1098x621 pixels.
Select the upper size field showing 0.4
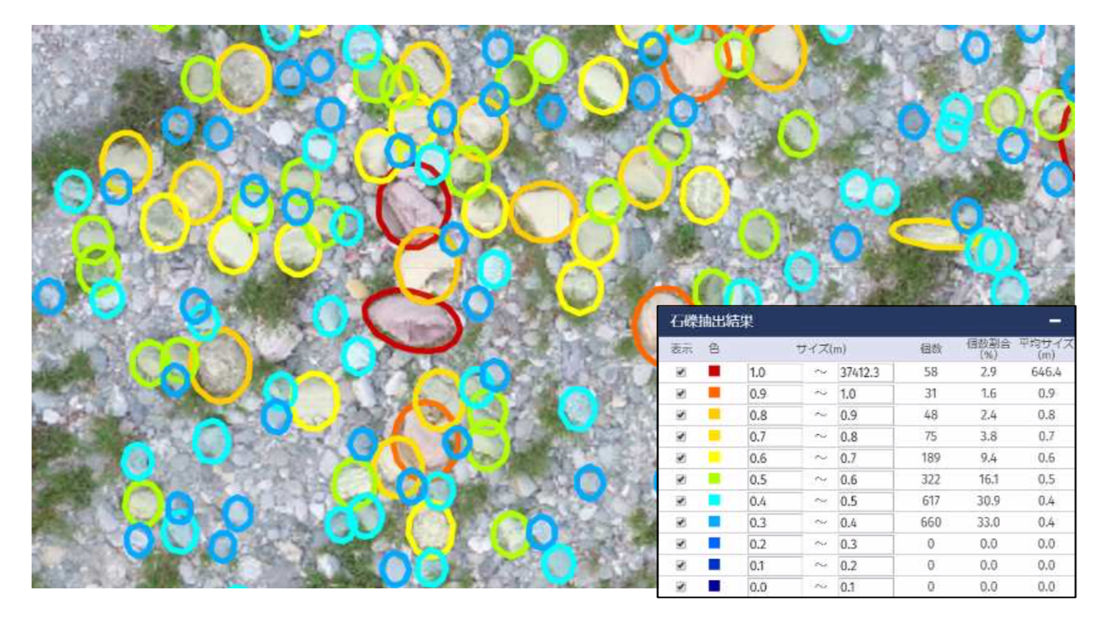(865, 523)
